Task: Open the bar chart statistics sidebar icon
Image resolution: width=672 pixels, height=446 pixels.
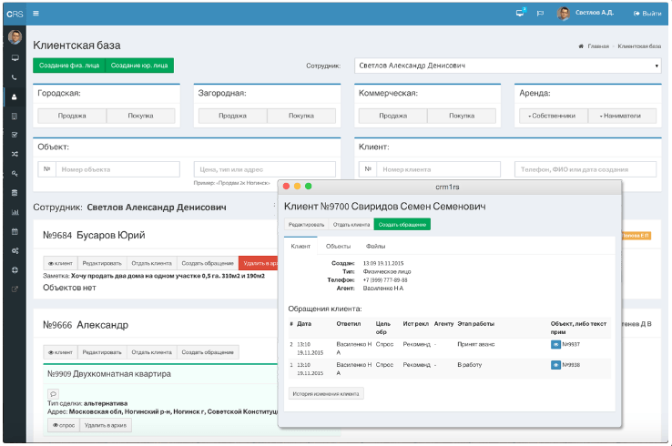Action: pyautogui.click(x=15, y=212)
